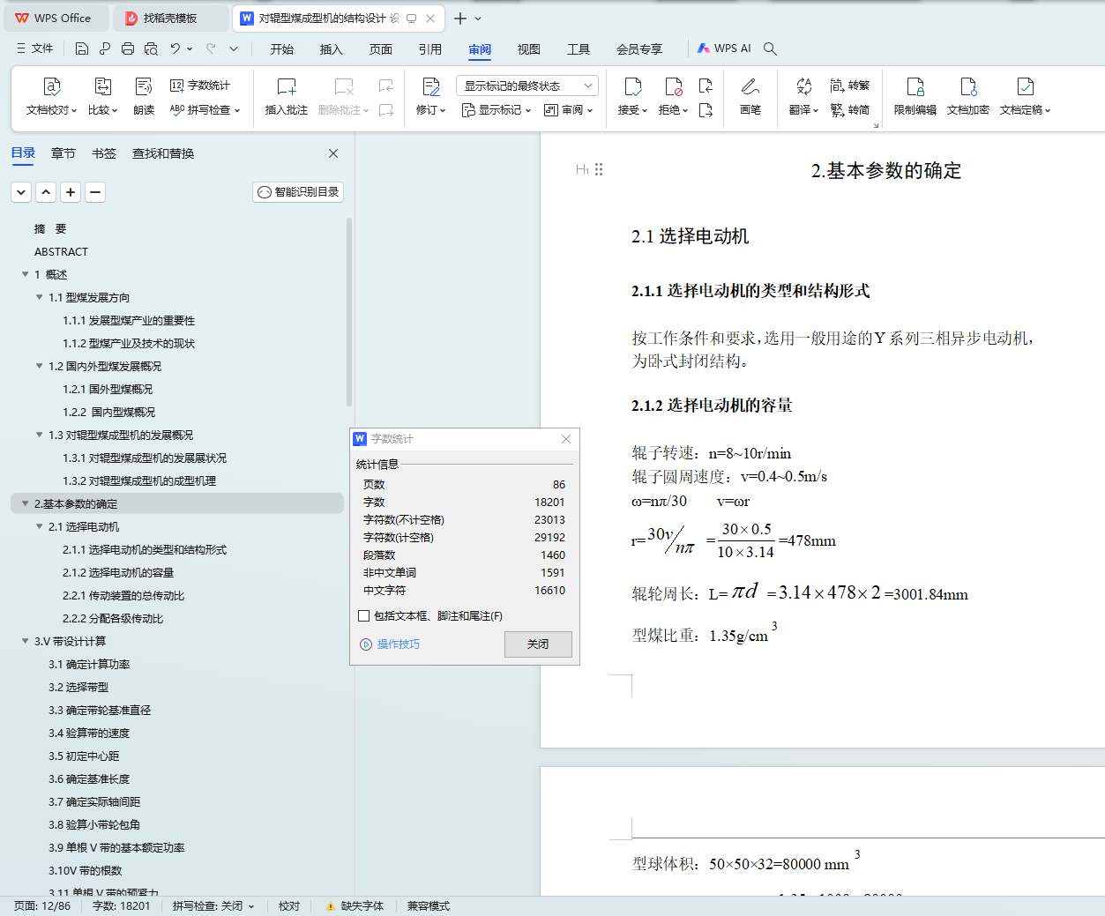1105x916 pixels.
Task: Collapse the '1.1 型煤发展方向' node
Action: (x=39, y=297)
